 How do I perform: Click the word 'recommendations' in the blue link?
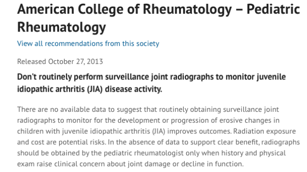[74, 43]
